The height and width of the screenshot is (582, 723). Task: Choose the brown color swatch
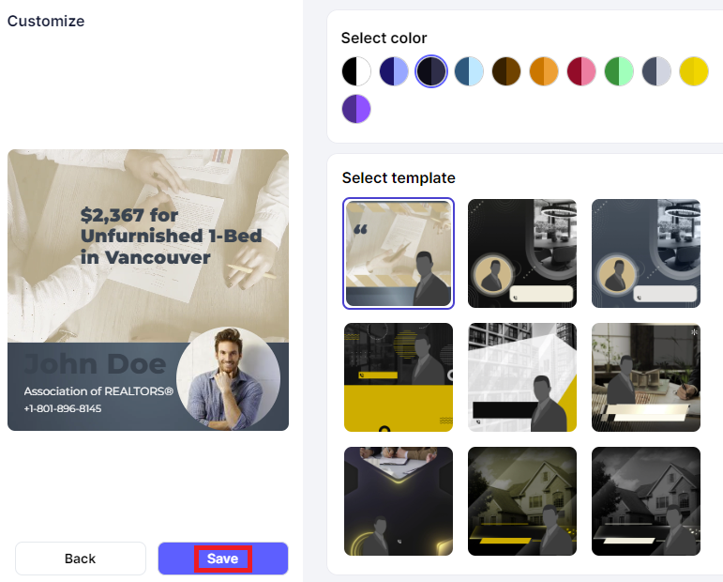tap(506, 71)
